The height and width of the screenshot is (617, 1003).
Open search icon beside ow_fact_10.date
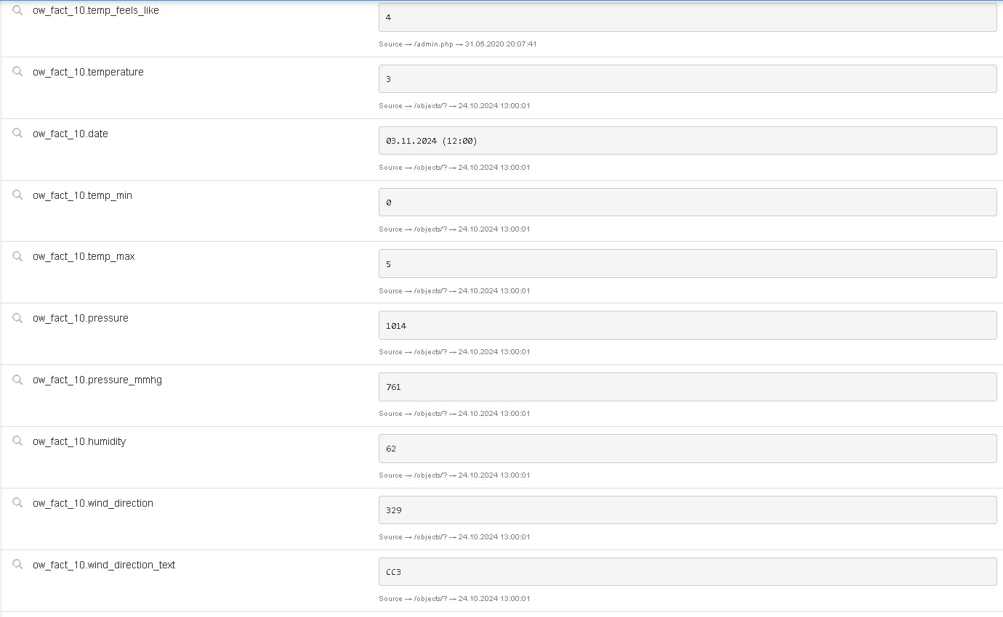pyautogui.click(x=17, y=133)
